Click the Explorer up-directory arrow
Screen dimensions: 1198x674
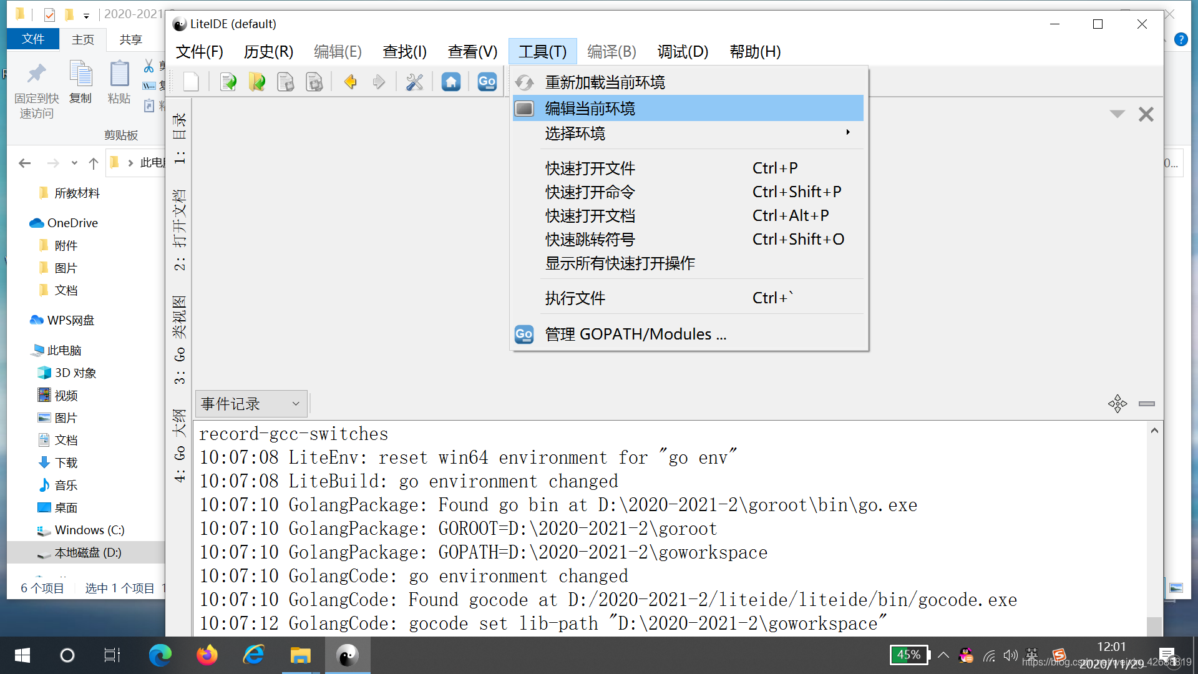tap(94, 163)
